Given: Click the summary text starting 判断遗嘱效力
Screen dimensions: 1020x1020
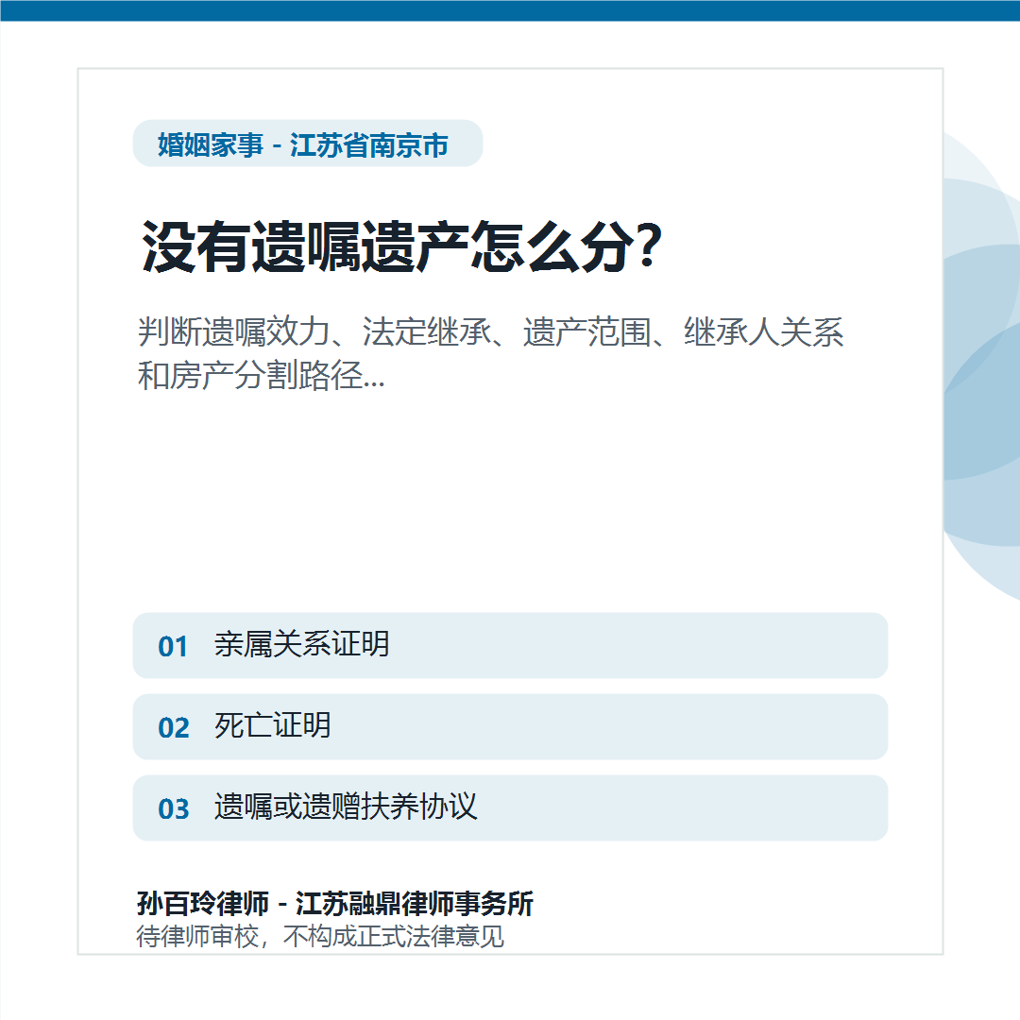Looking at the screenshot, I should (x=490, y=353).
